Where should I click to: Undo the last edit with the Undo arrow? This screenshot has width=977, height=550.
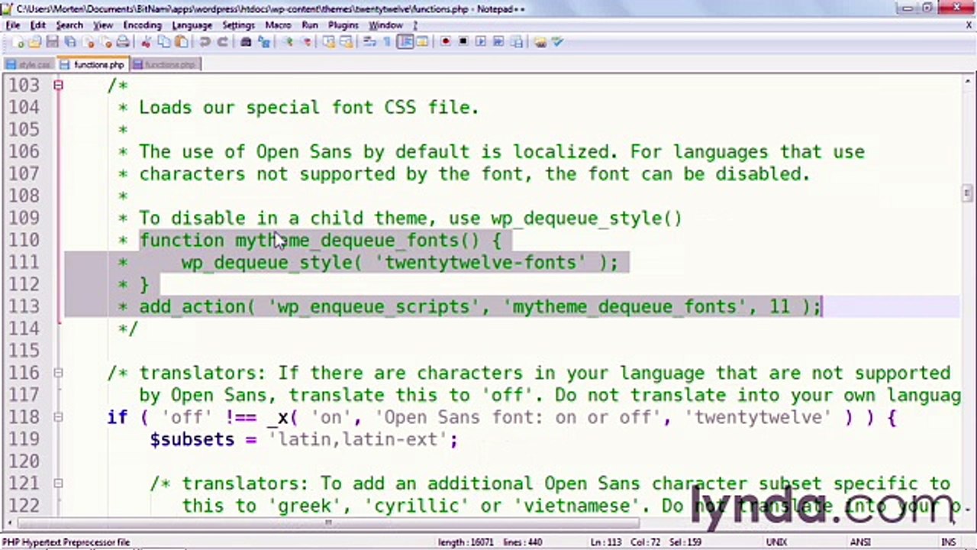click(x=205, y=42)
